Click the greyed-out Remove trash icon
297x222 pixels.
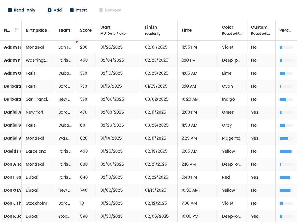[101, 10]
